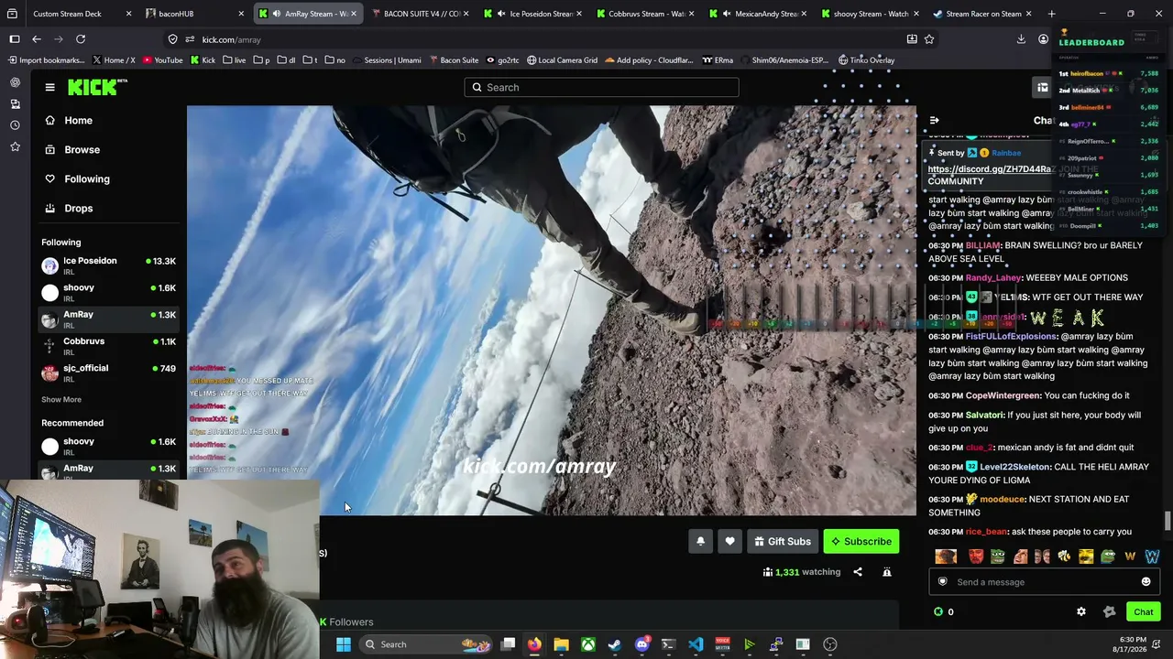
Task: Click the Windows taskbar search box
Action: coord(429,644)
